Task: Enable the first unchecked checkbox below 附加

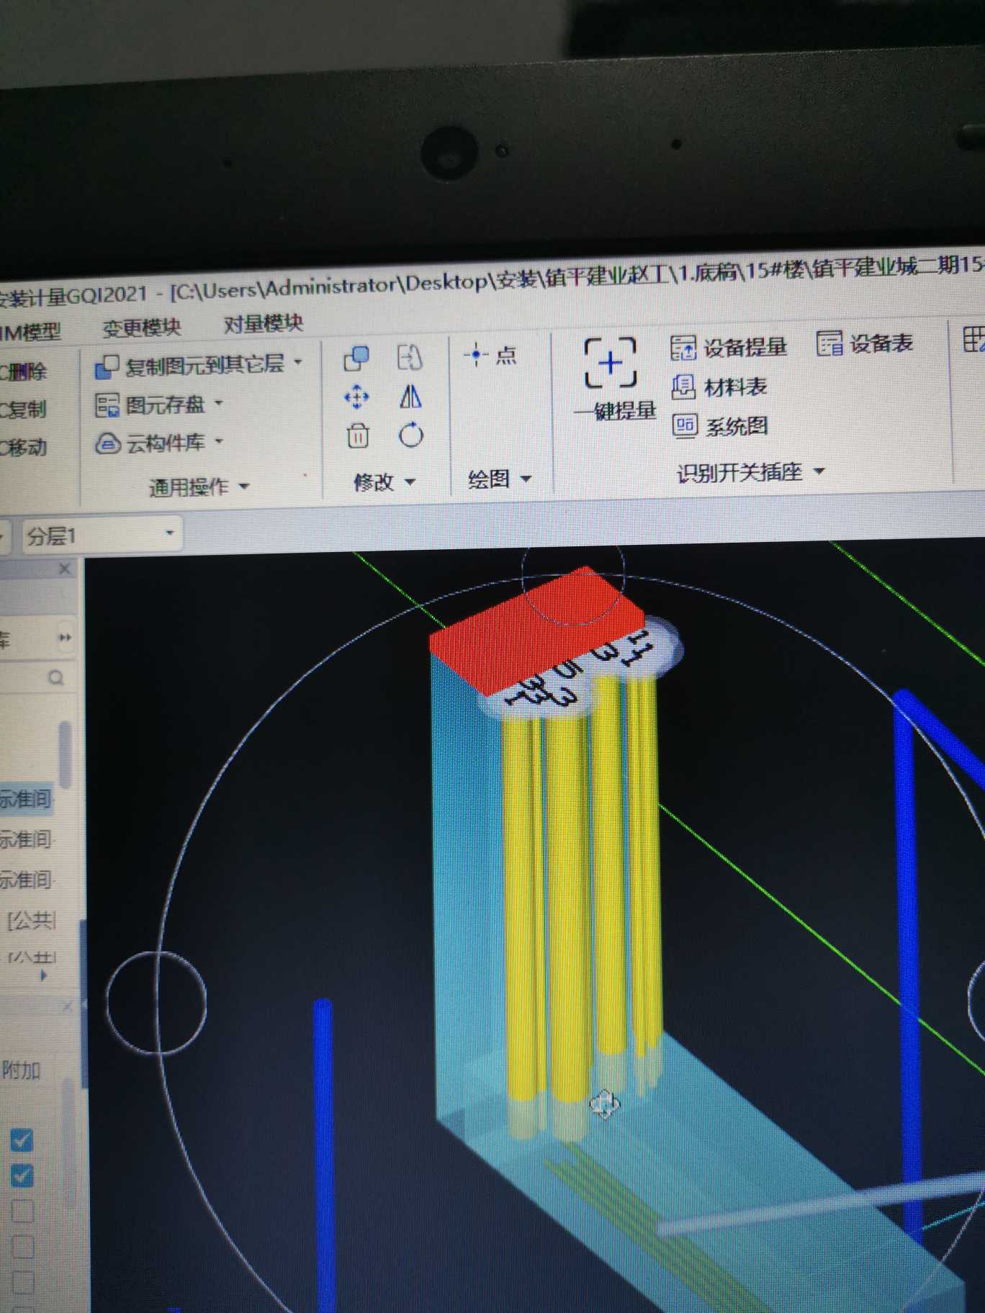Action: point(22,1212)
